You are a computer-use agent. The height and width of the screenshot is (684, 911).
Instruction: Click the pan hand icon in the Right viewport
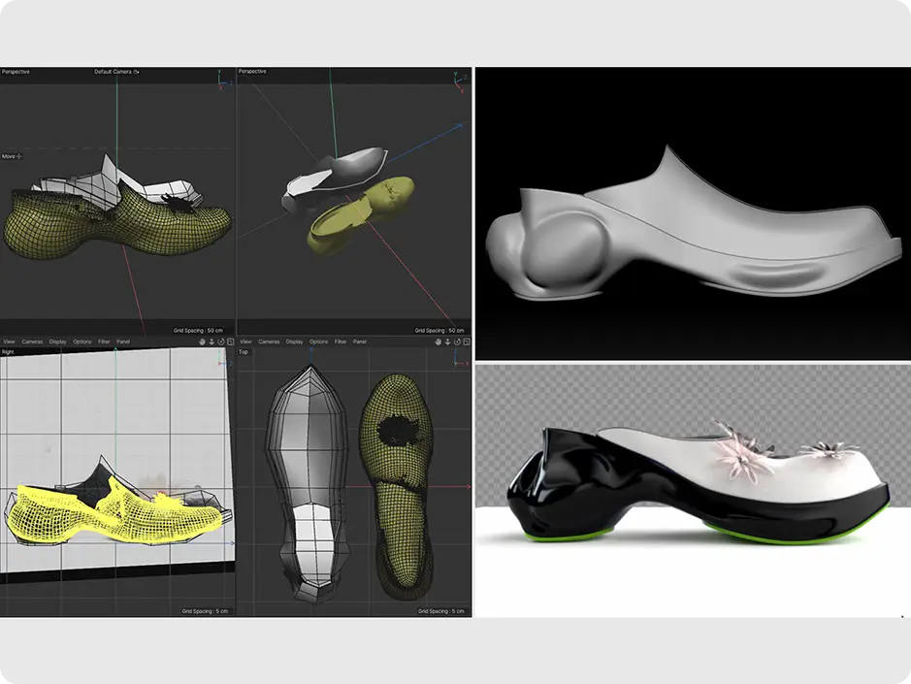(x=202, y=342)
